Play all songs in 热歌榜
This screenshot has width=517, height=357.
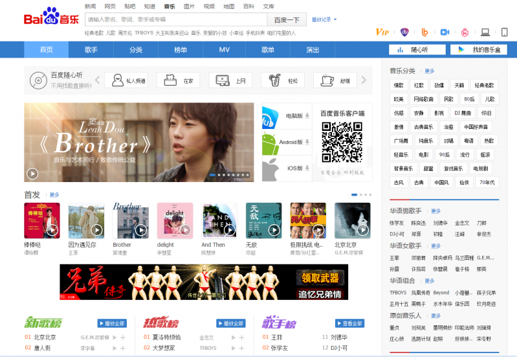(231, 323)
